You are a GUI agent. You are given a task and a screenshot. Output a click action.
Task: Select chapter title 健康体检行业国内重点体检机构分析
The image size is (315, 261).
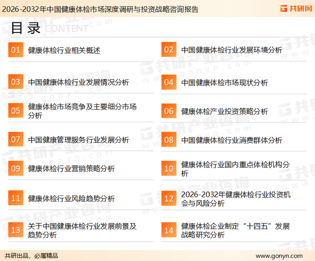(236, 169)
